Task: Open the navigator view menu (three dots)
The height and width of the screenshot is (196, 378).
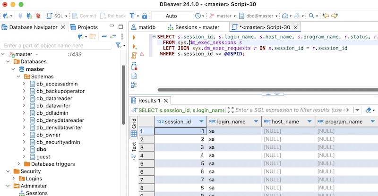Action: click(122, 37)
